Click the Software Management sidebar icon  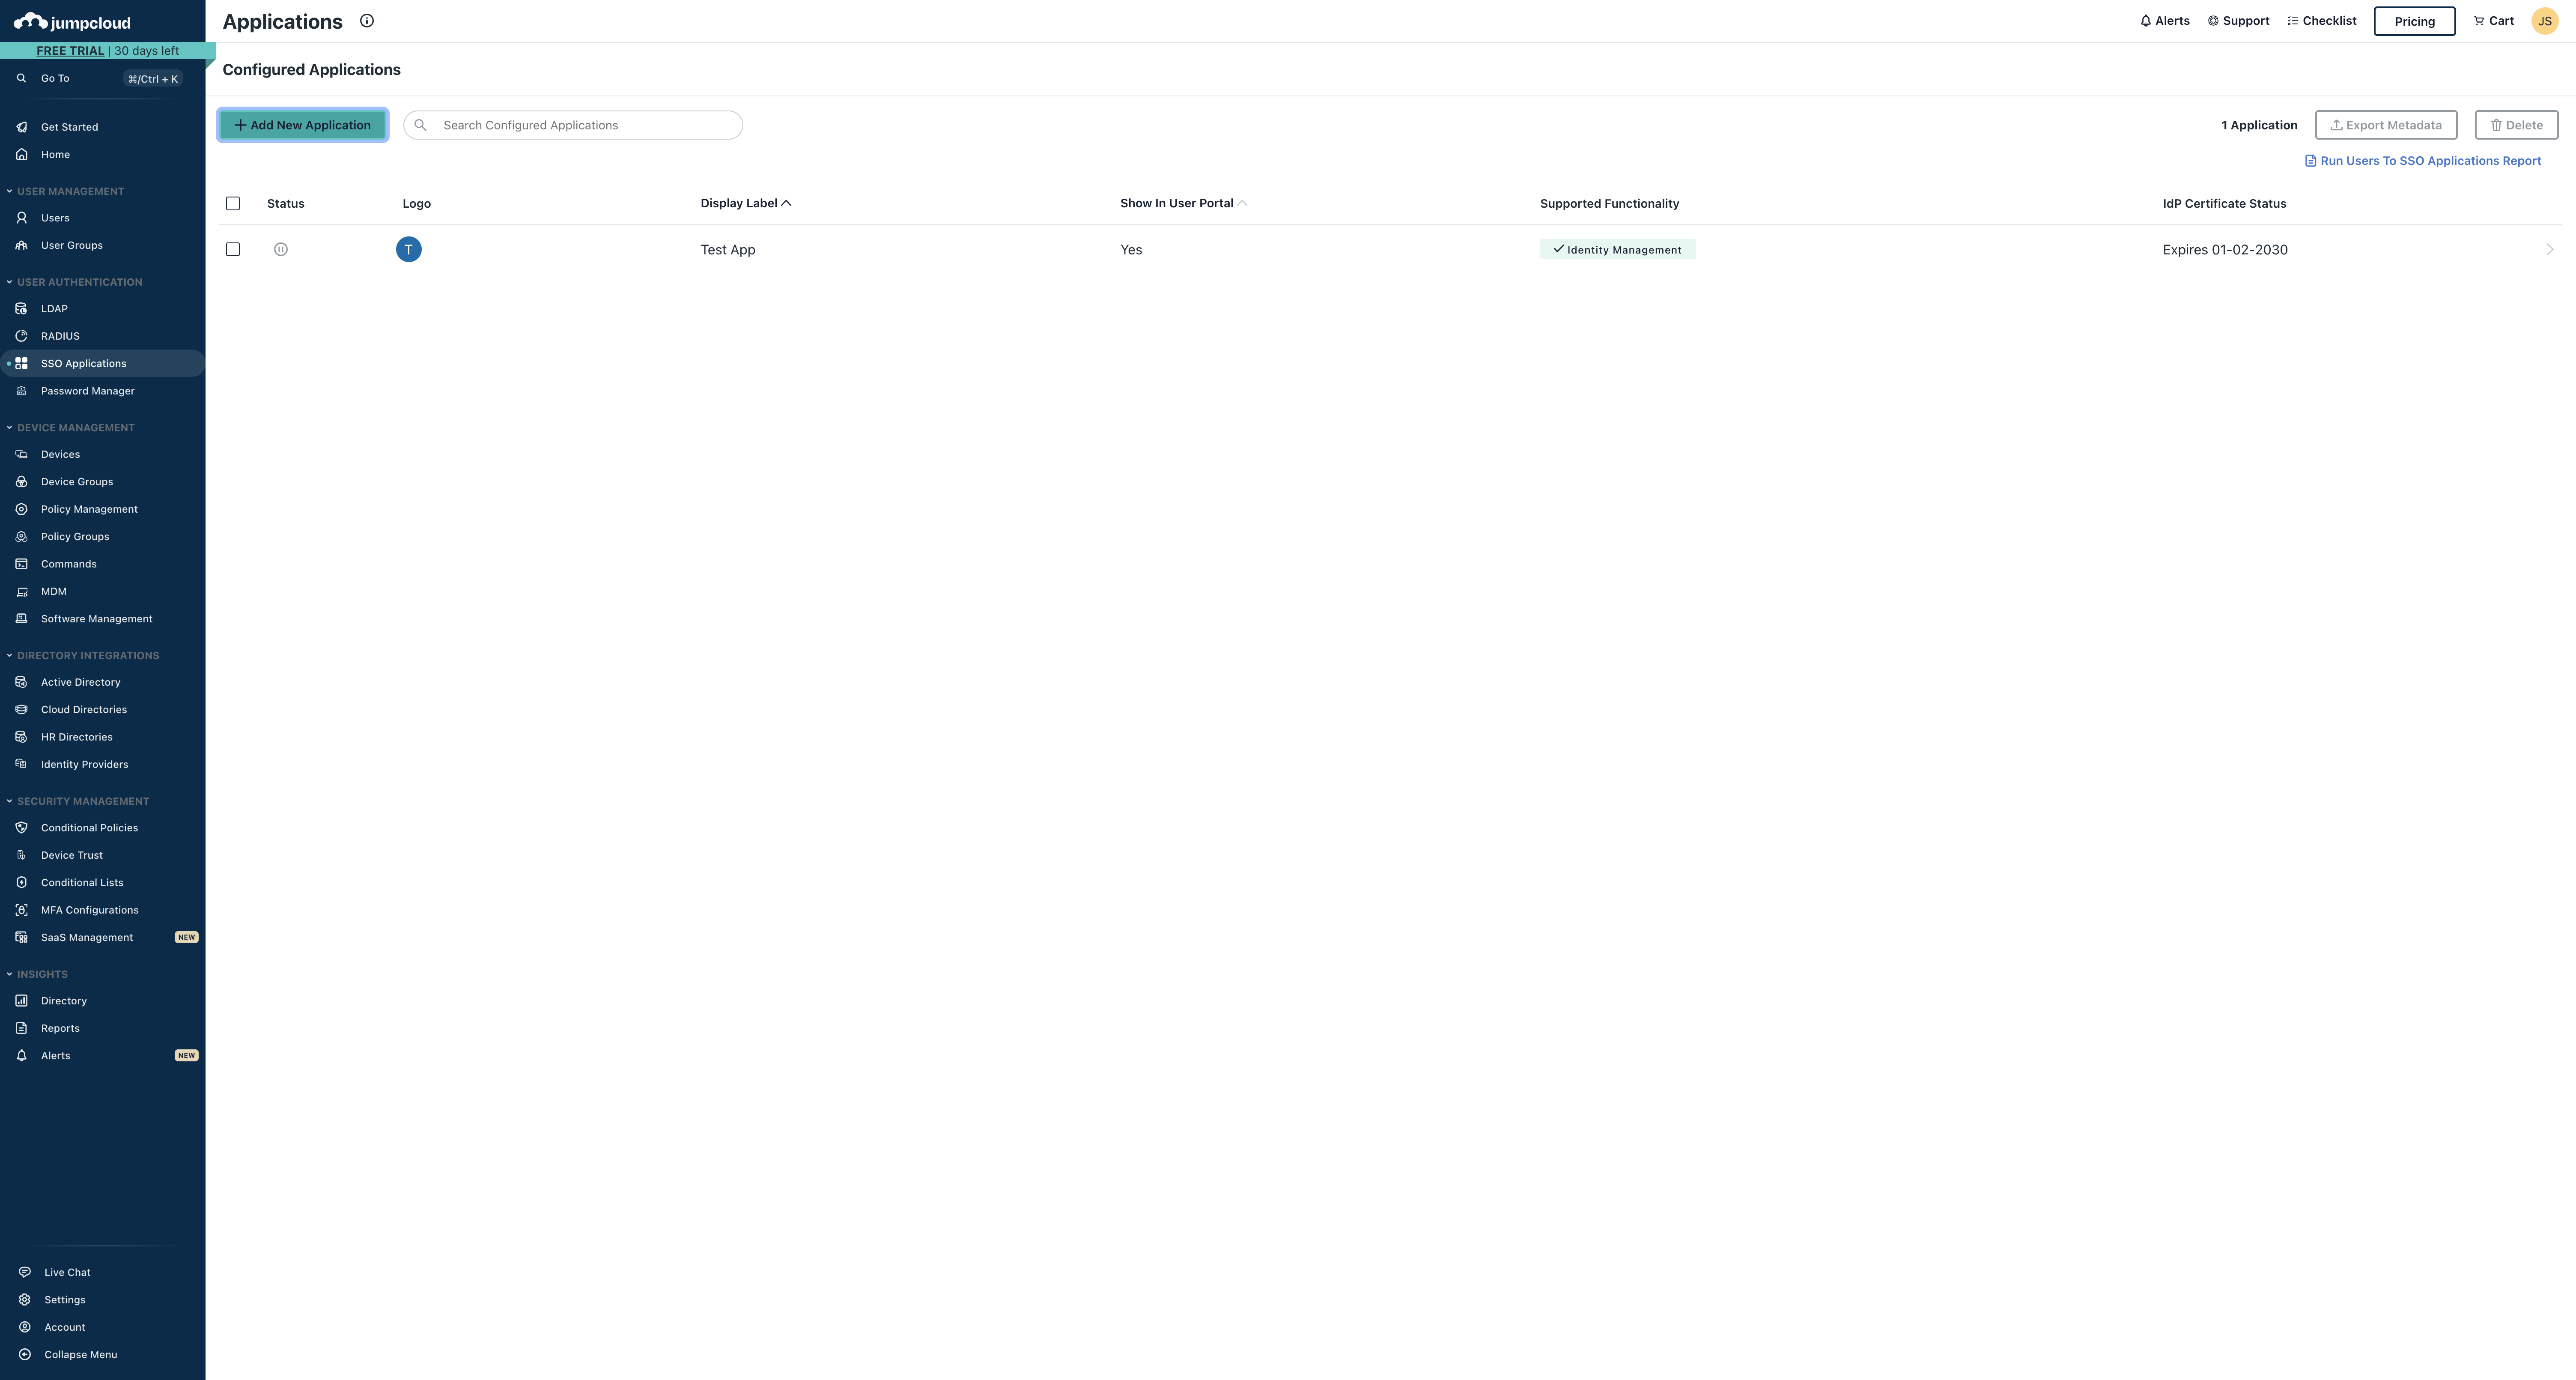(21, 619)
